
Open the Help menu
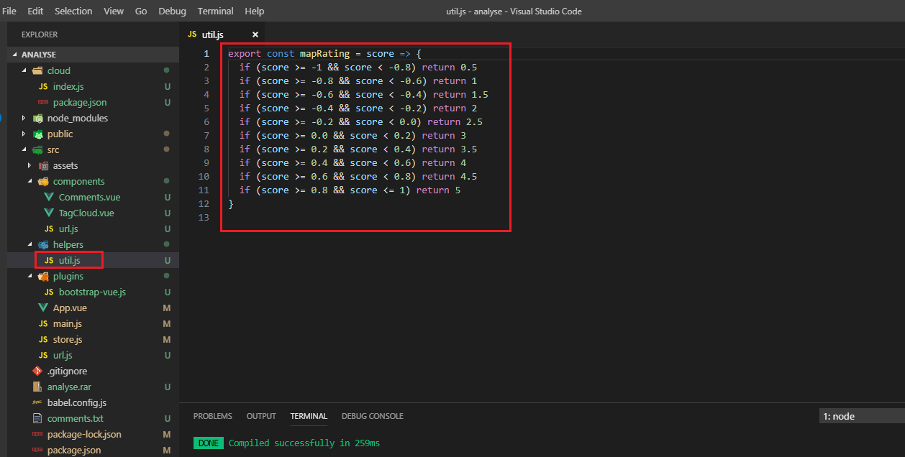coord(254,11)
